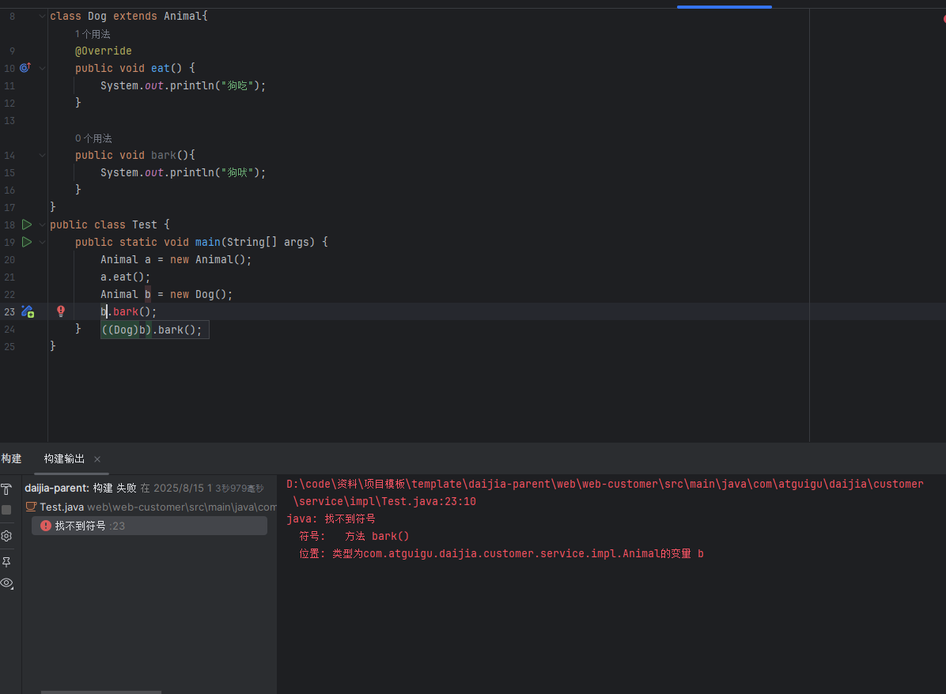Click the '符号: 方法 bark()' output line
This screenshot has width=946, height=694.
point(354,536)
